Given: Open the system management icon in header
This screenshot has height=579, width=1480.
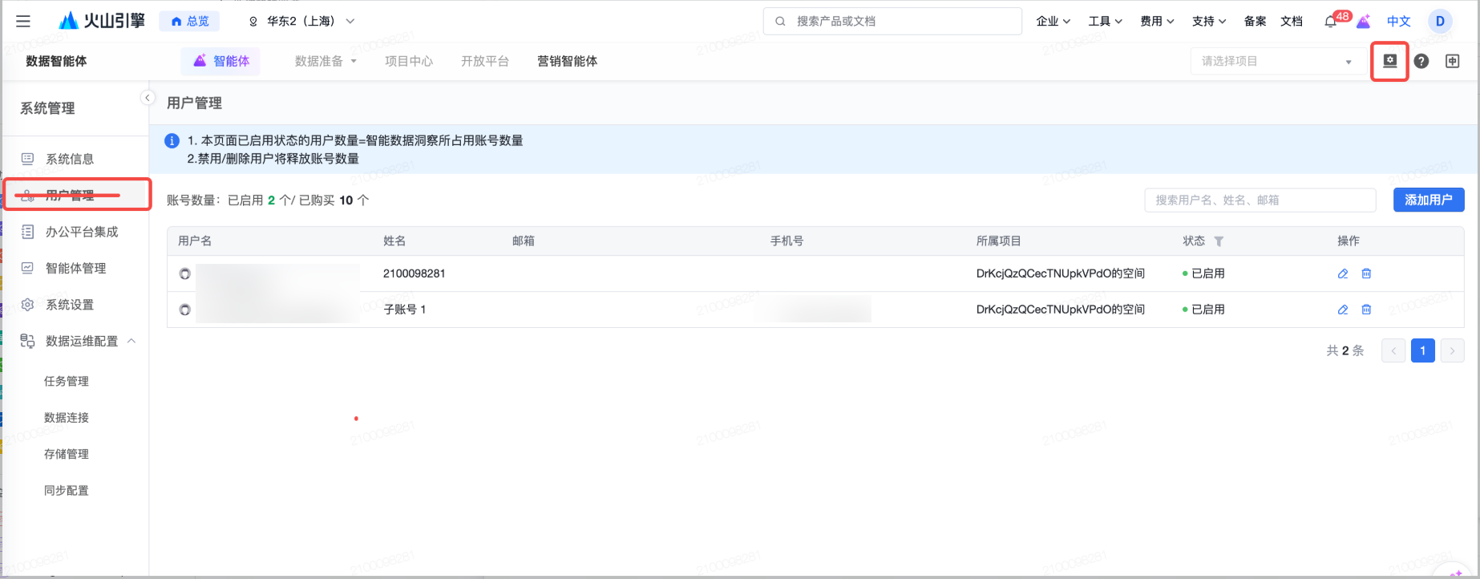Looking at the screenshot, I should [1390, 61].
